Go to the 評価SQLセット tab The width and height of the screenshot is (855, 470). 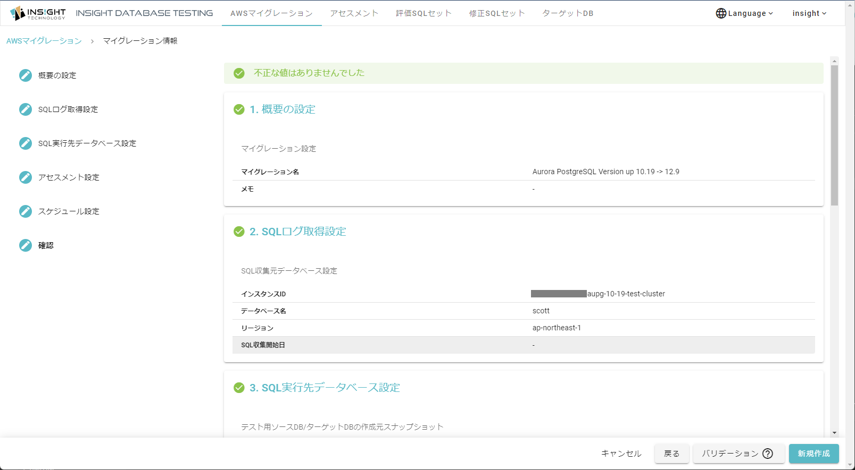coord(424,13)
